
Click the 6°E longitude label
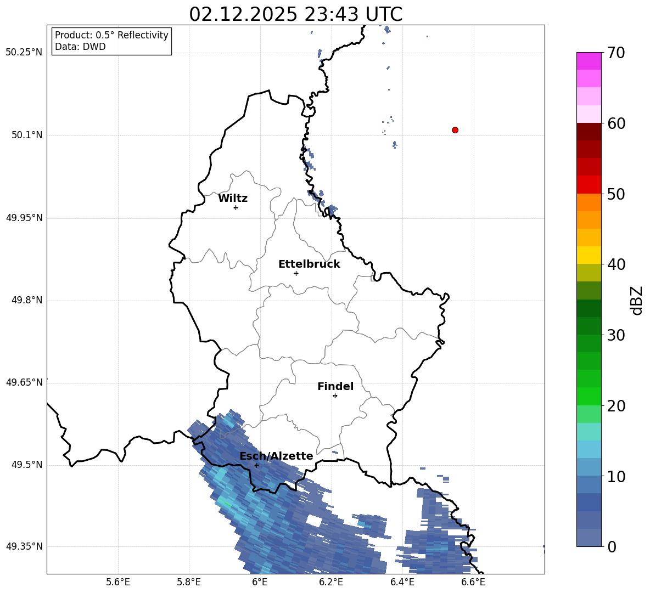tap(260, 582)
